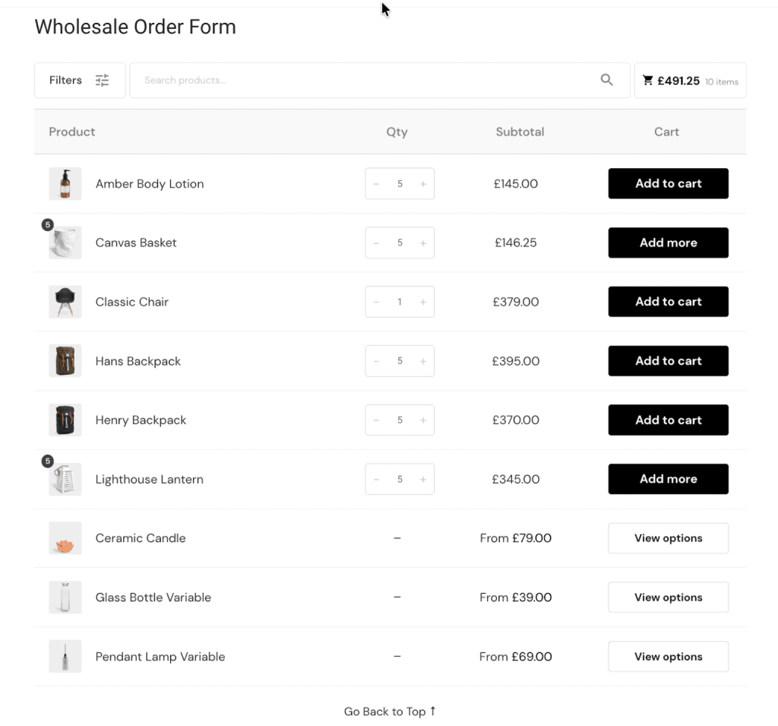
Task: Follow the Go Back to Top link
Action: (x=390, y=711)
